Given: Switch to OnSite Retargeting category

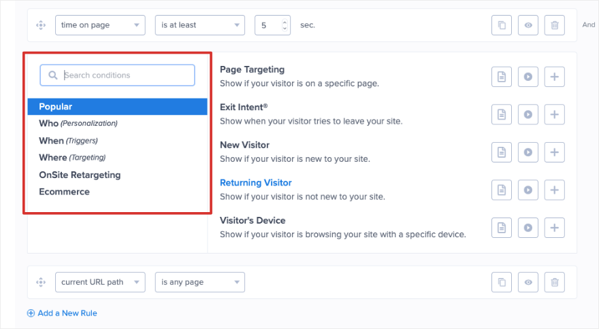Looking at the screenshot, I should 80,175.
